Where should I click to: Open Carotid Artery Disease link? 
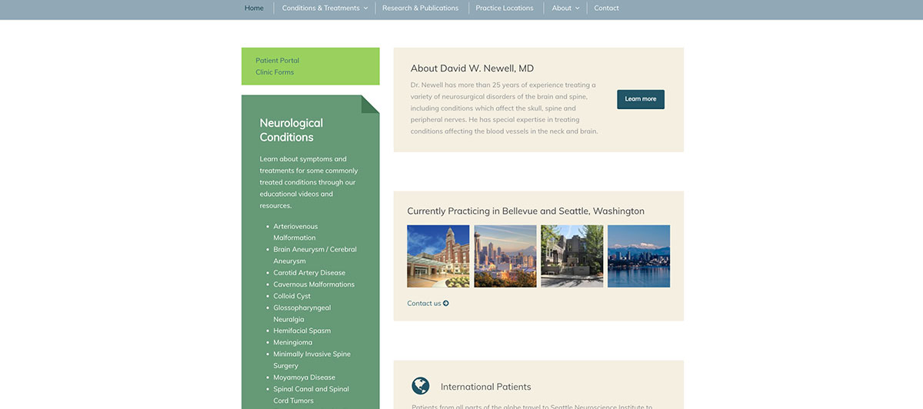click(x=309, y=273)
